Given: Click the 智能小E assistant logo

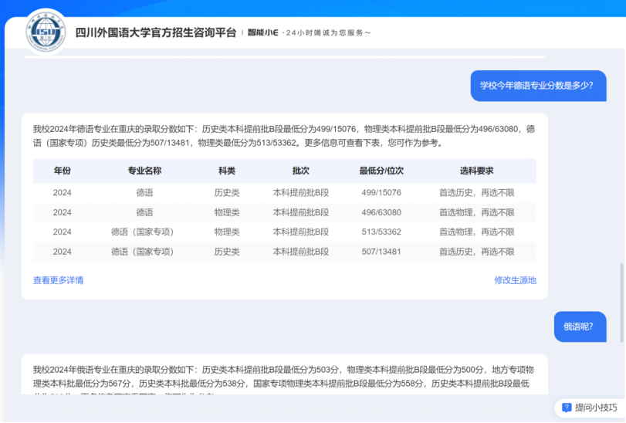Looking at the screenshot, I should (263, 32).
